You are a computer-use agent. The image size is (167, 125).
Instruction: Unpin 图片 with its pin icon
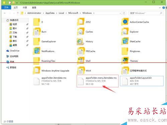tap(27, 28)
